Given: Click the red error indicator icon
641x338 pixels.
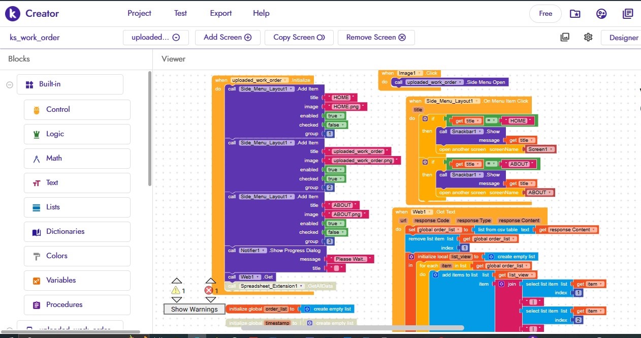Looking at the screenshot, I should (208, 290).
